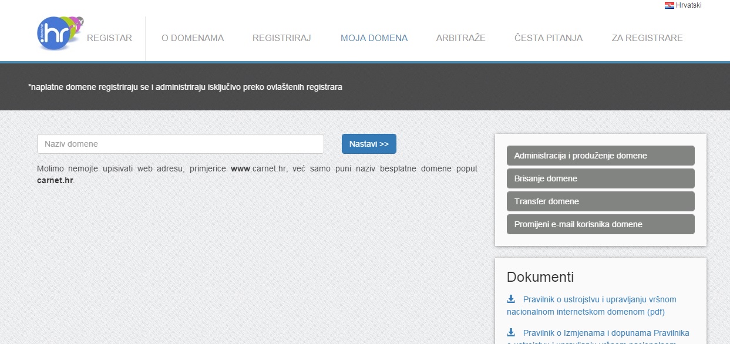
Task: Download Pravilnik o ustrojstvu i upravljanju (pdf)
Action: pyautogui.click(x=599, y=305)
